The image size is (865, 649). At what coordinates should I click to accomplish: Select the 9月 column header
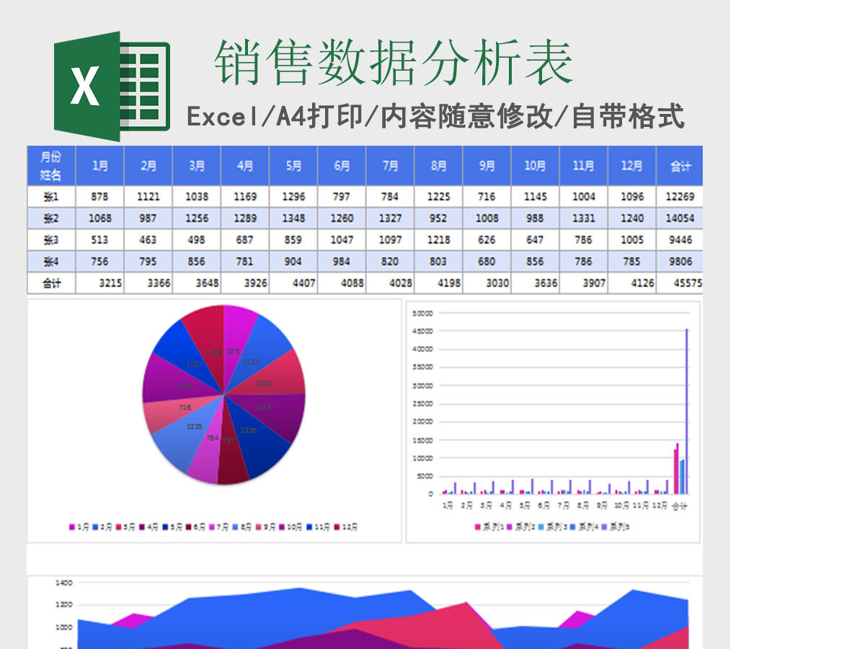487,166
